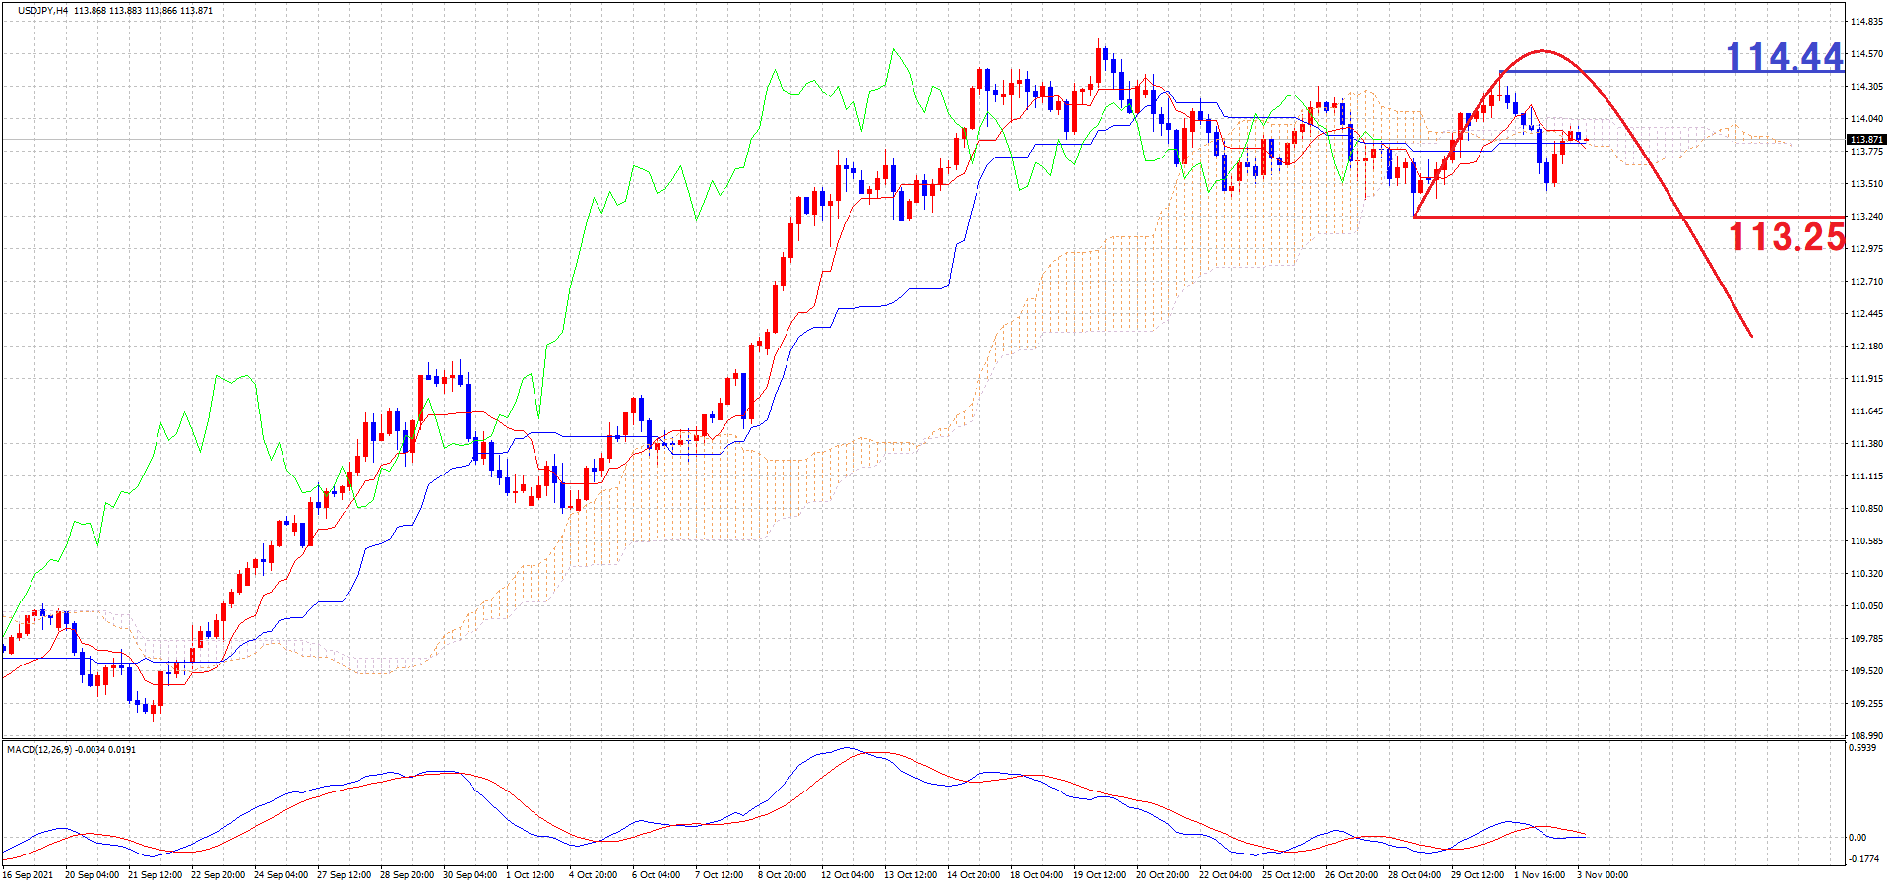Click the red 113.25 price label

pos(1786,237)
